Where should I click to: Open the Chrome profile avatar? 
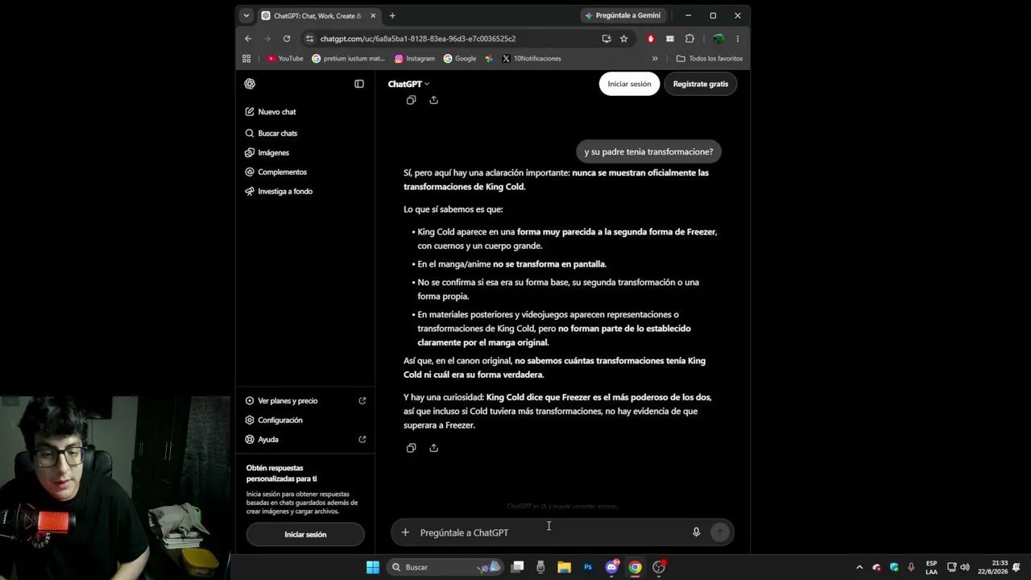pyautogui.click(x=718, y=39)
